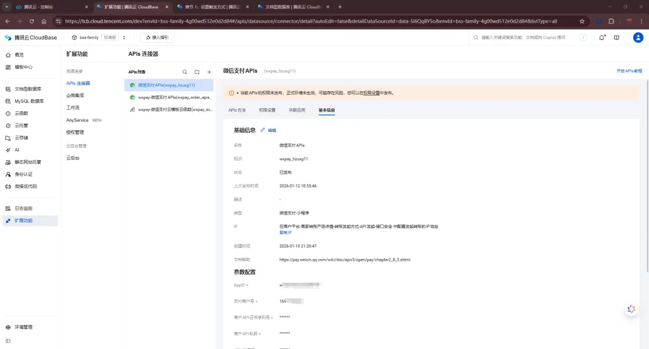Viewport: 649px width, 349px height.
Task: Open 日志监控 in sidebar
Action: [23, 208]
